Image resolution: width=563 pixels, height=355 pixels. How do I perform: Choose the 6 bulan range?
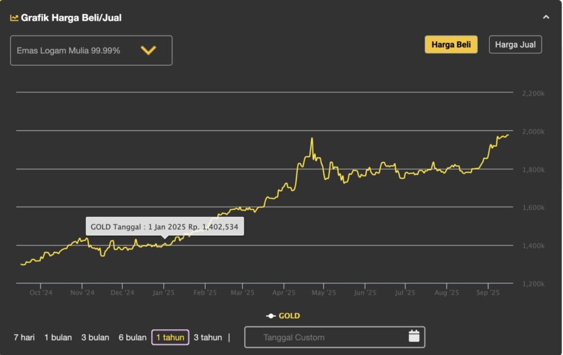coord(133,337)
